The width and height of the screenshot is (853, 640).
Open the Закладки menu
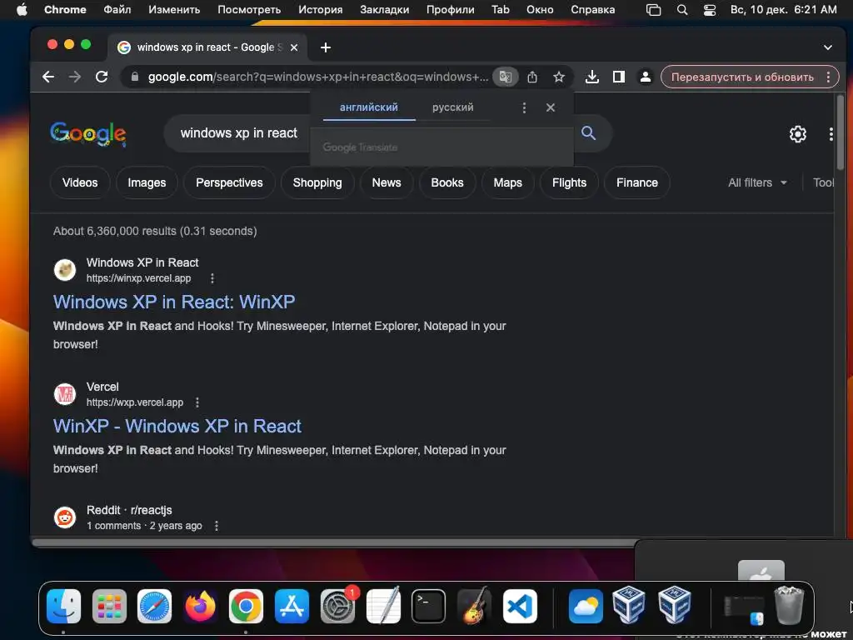[385, 9]
